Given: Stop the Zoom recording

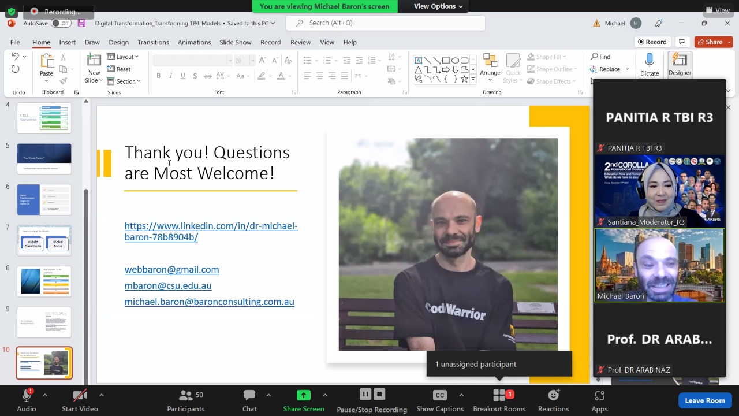Looking at the screenshot, I should [x=379, y=395].
